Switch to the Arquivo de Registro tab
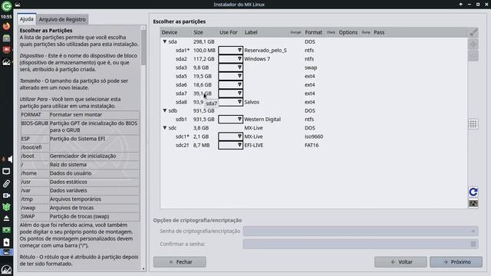This screenshot has width=491, height=276. (62, 19)
